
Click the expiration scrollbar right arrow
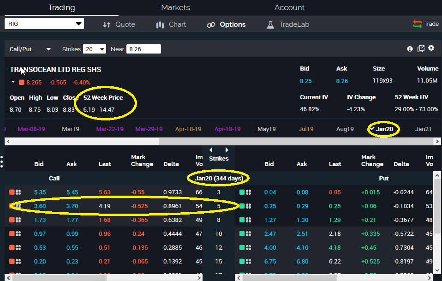[437, 141]
